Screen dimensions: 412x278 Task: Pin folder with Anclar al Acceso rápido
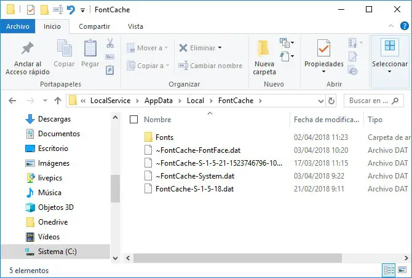23,58
